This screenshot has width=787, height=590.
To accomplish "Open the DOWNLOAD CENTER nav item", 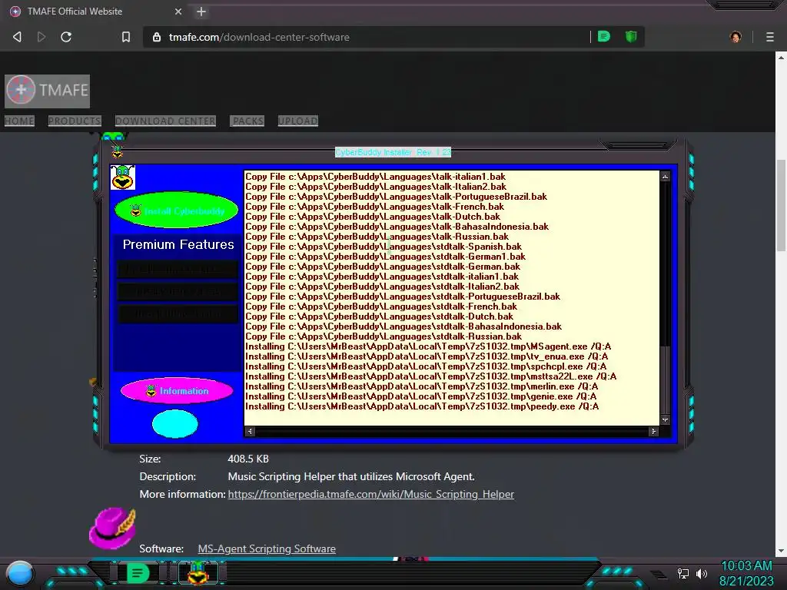I will [166, 121].
